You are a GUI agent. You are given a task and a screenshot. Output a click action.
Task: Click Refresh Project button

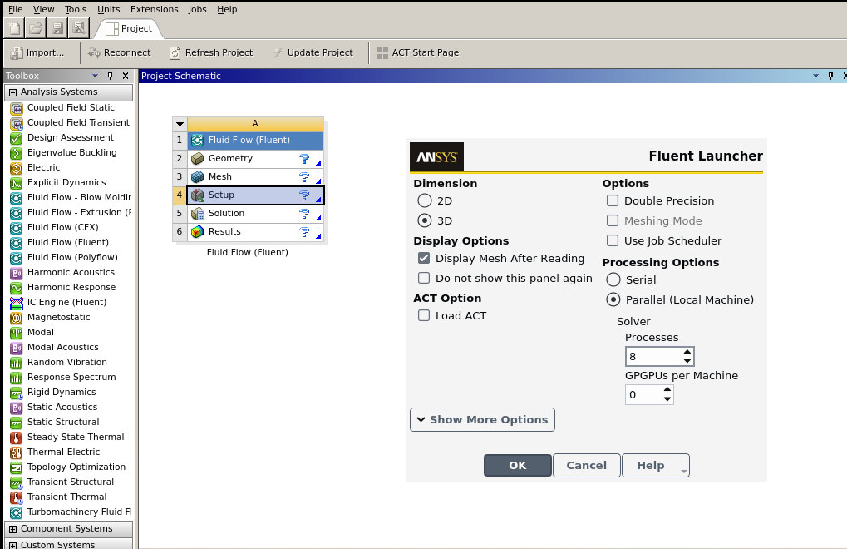[211, 52]
